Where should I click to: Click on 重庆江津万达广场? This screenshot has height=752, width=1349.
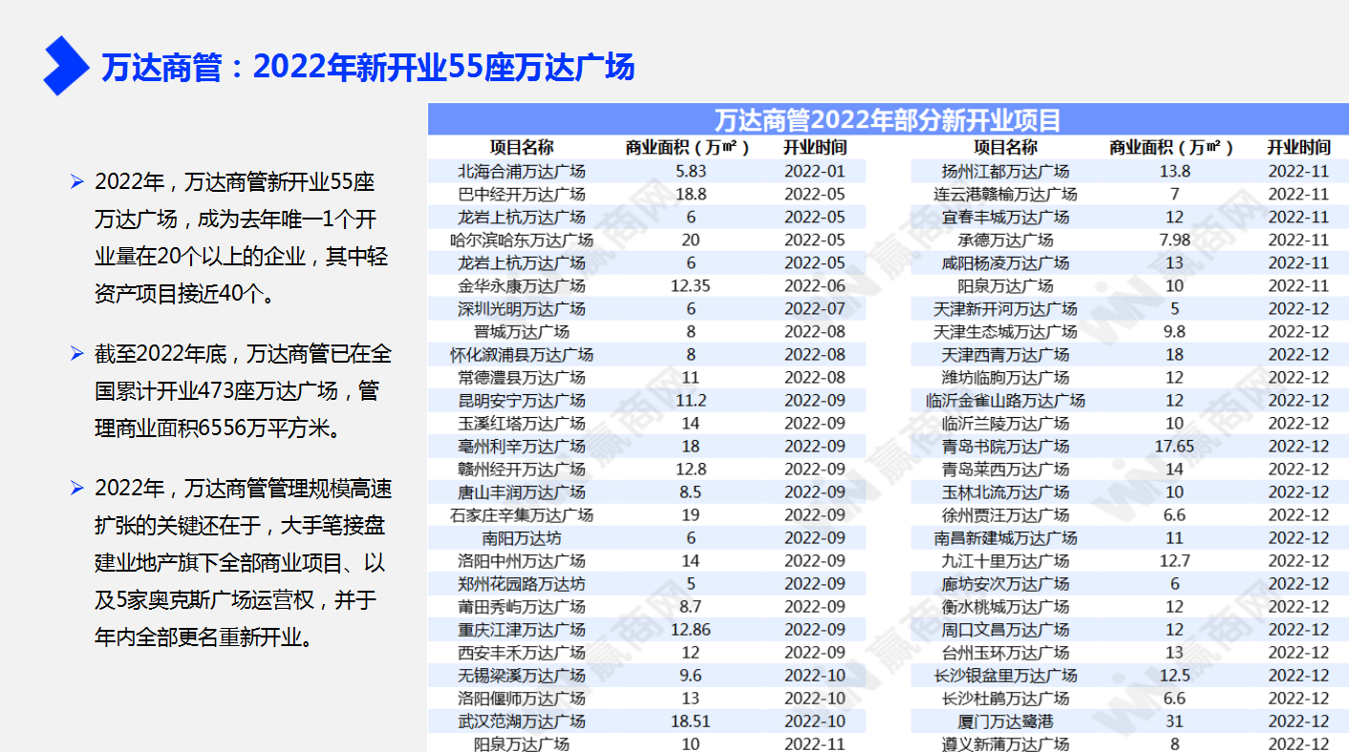[522, 630]
